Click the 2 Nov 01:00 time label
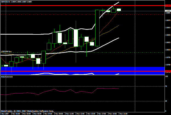The image size is (171, 115). [16, 114]
